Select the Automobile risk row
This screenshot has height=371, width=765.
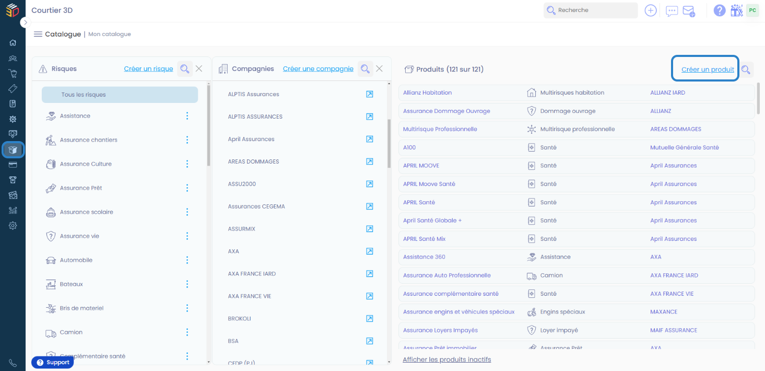[x=120, y=260]
